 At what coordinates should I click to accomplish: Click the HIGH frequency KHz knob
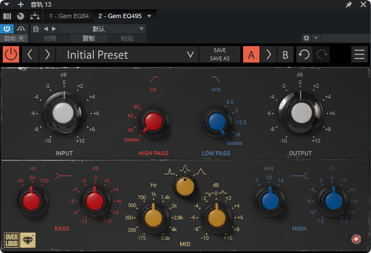pyautogui.click(x=270, y=201)
